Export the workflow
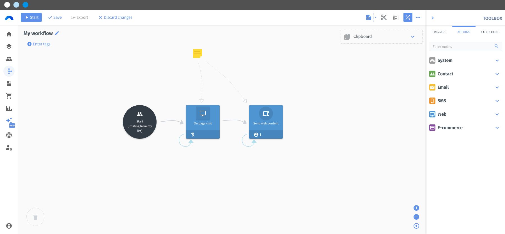Viewport: 505px width, 234px height. (x=79, y=17)
